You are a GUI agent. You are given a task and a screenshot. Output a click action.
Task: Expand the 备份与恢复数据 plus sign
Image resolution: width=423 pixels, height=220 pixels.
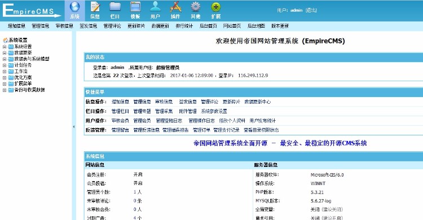point(5,90)
